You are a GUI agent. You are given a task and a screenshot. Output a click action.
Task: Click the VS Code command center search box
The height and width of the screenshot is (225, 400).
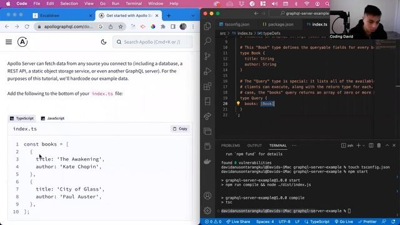(x=300, y=13)
